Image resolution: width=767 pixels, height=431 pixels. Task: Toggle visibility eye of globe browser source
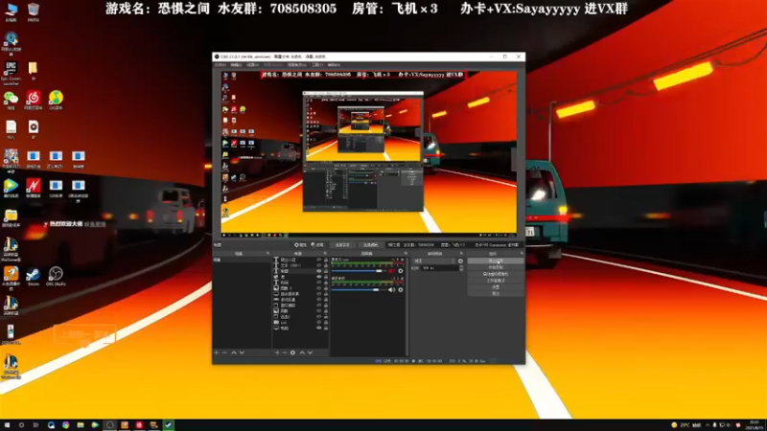pos(319,277)
